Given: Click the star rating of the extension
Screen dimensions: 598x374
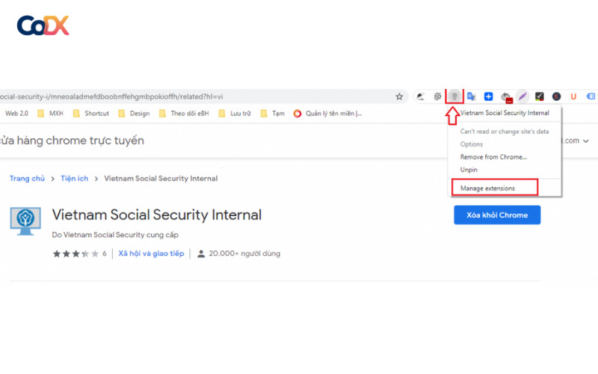Looking at the screenshot, I should (x=75, y=254).
